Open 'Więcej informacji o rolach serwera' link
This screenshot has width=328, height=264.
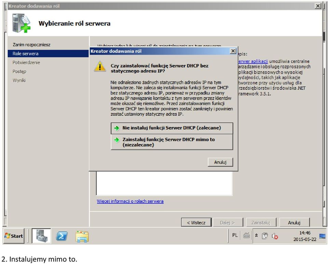pyautogui.click(x=130, y=201)
